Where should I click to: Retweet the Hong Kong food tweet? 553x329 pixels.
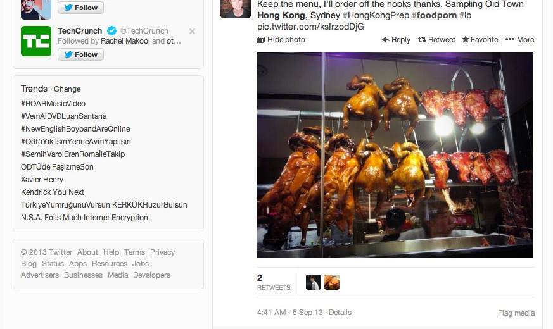(x=436, y=40)
